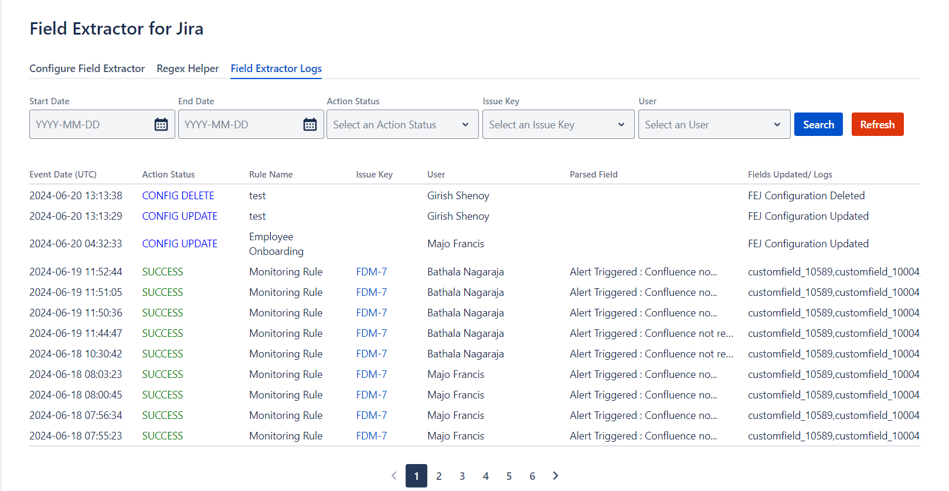Click the FEJ Configuration Deleted log text

tap(807, 196)
